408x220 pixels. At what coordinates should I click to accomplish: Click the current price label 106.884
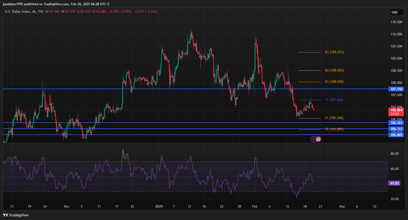[x=396, y=110]
